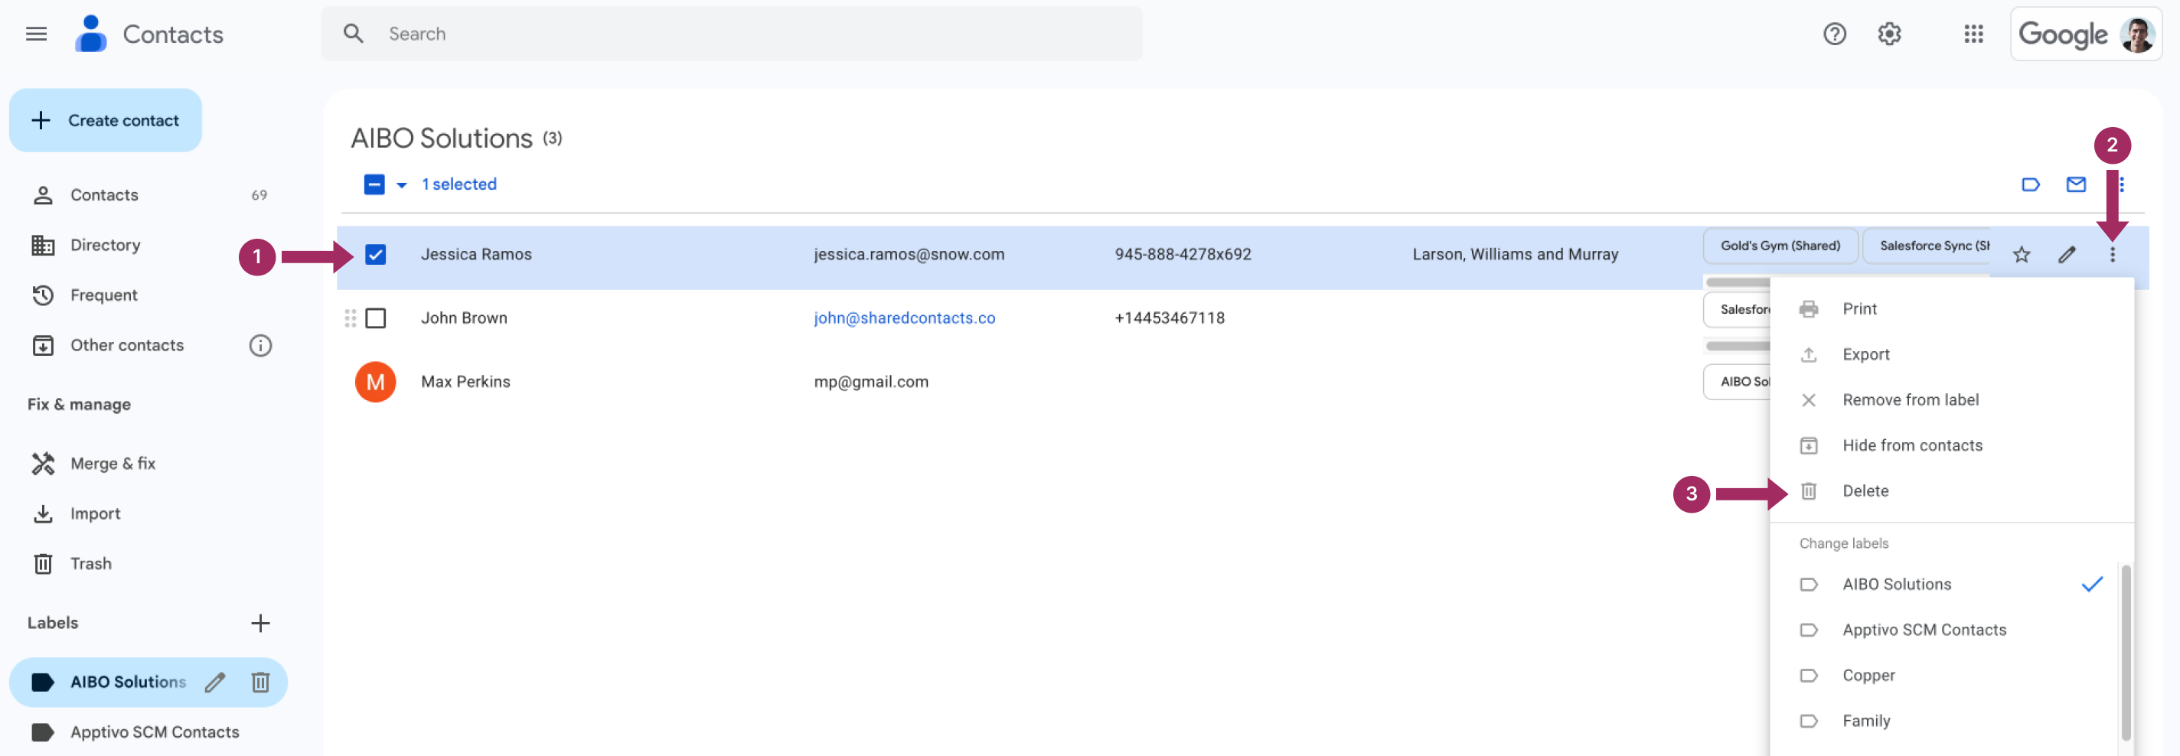
Task: Toggle the AIBO Solutions label in menu
Action: coord(1945,585)
